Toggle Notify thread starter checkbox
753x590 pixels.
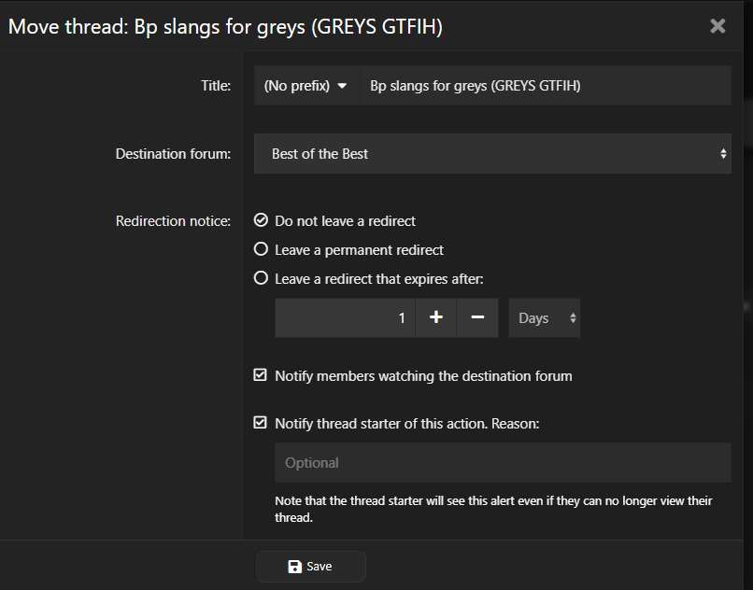coord(261,423)
